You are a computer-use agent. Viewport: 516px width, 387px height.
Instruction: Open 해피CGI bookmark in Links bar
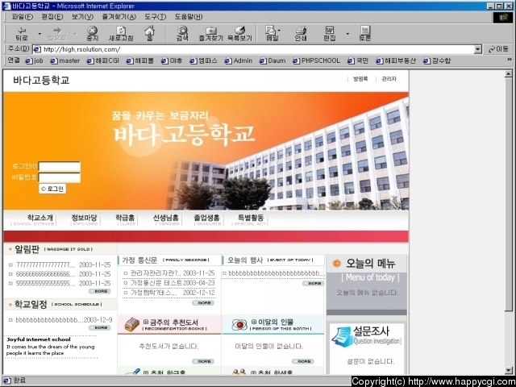pyautogui.click(x=102, y=60)
